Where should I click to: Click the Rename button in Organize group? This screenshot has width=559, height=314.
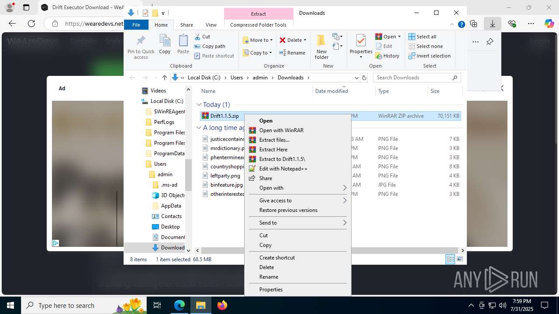click(x=292, y=53)
